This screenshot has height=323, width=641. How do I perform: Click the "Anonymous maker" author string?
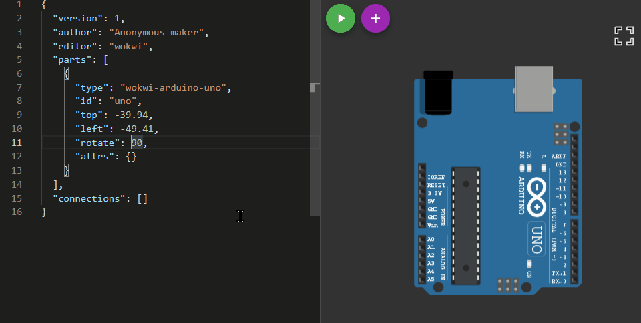pyautogui.click(x=156, y=32)
